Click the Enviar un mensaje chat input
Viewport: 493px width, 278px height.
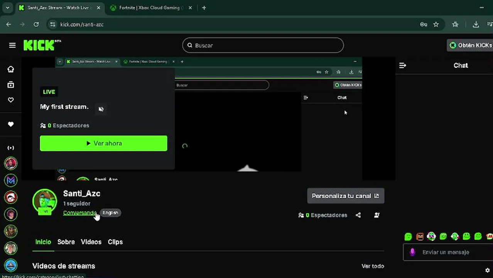point(448,252)
